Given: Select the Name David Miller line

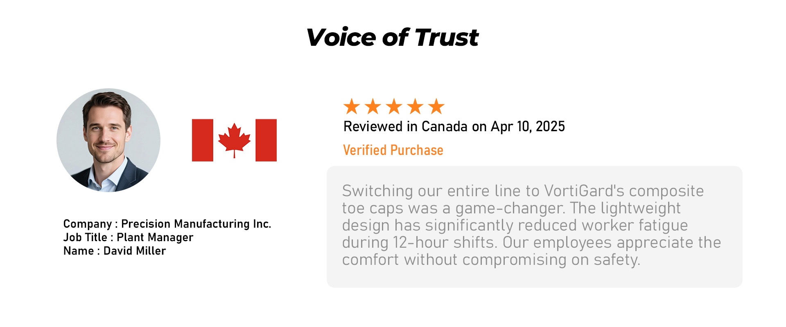Looking at the screenshot, I should (115, 251).
